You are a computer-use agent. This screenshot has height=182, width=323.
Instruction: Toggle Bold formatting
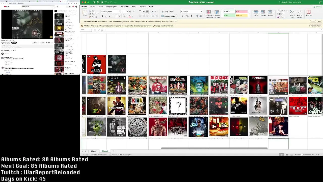click(x=102, y=16)
